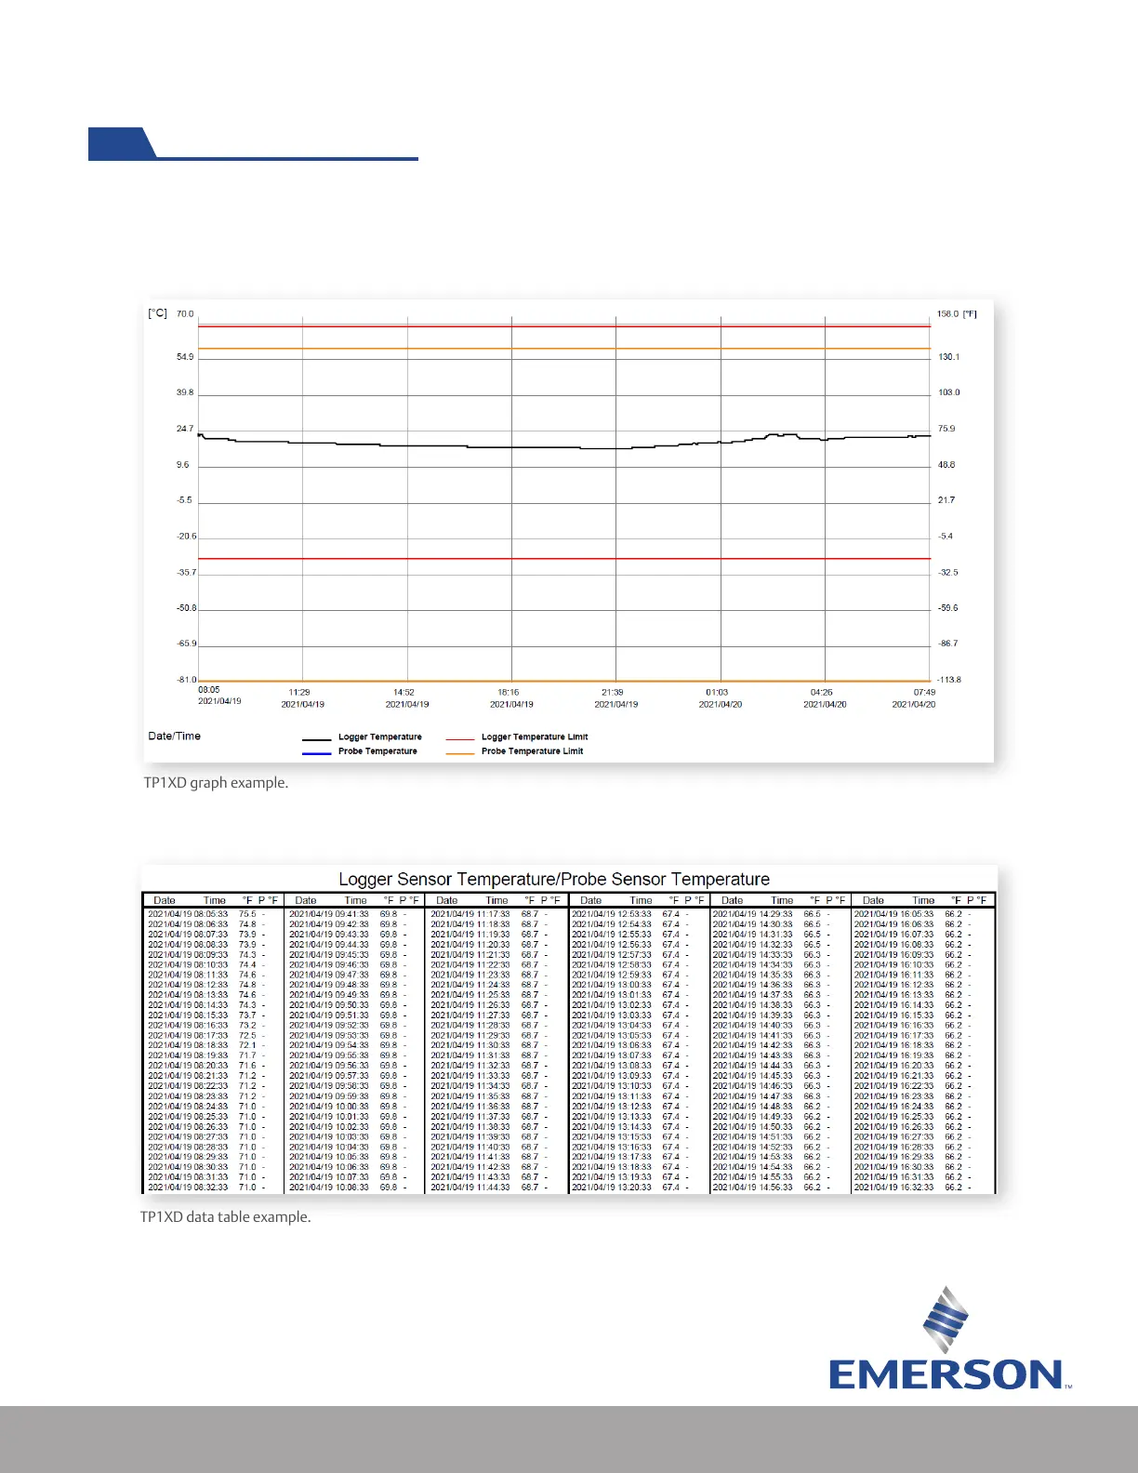Click the blue header tab shape
Screen dimensions: 1138x1473
pyautogui.click(x=123, y=143)
